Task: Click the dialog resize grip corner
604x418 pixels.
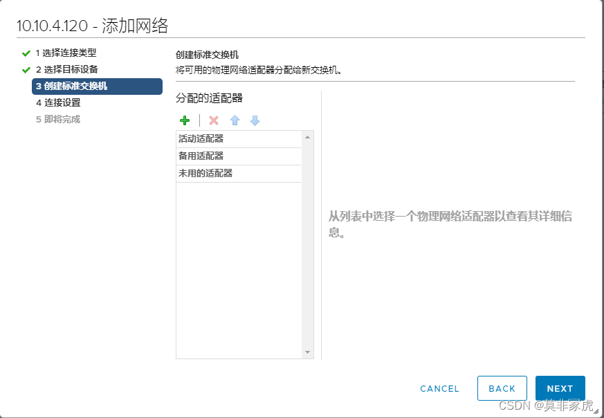Action: click(596, 411)
